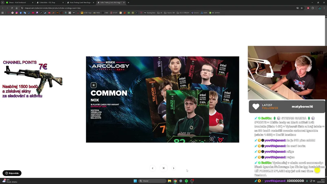
Task: Go to browser home page icon
Action: point(16,8)
